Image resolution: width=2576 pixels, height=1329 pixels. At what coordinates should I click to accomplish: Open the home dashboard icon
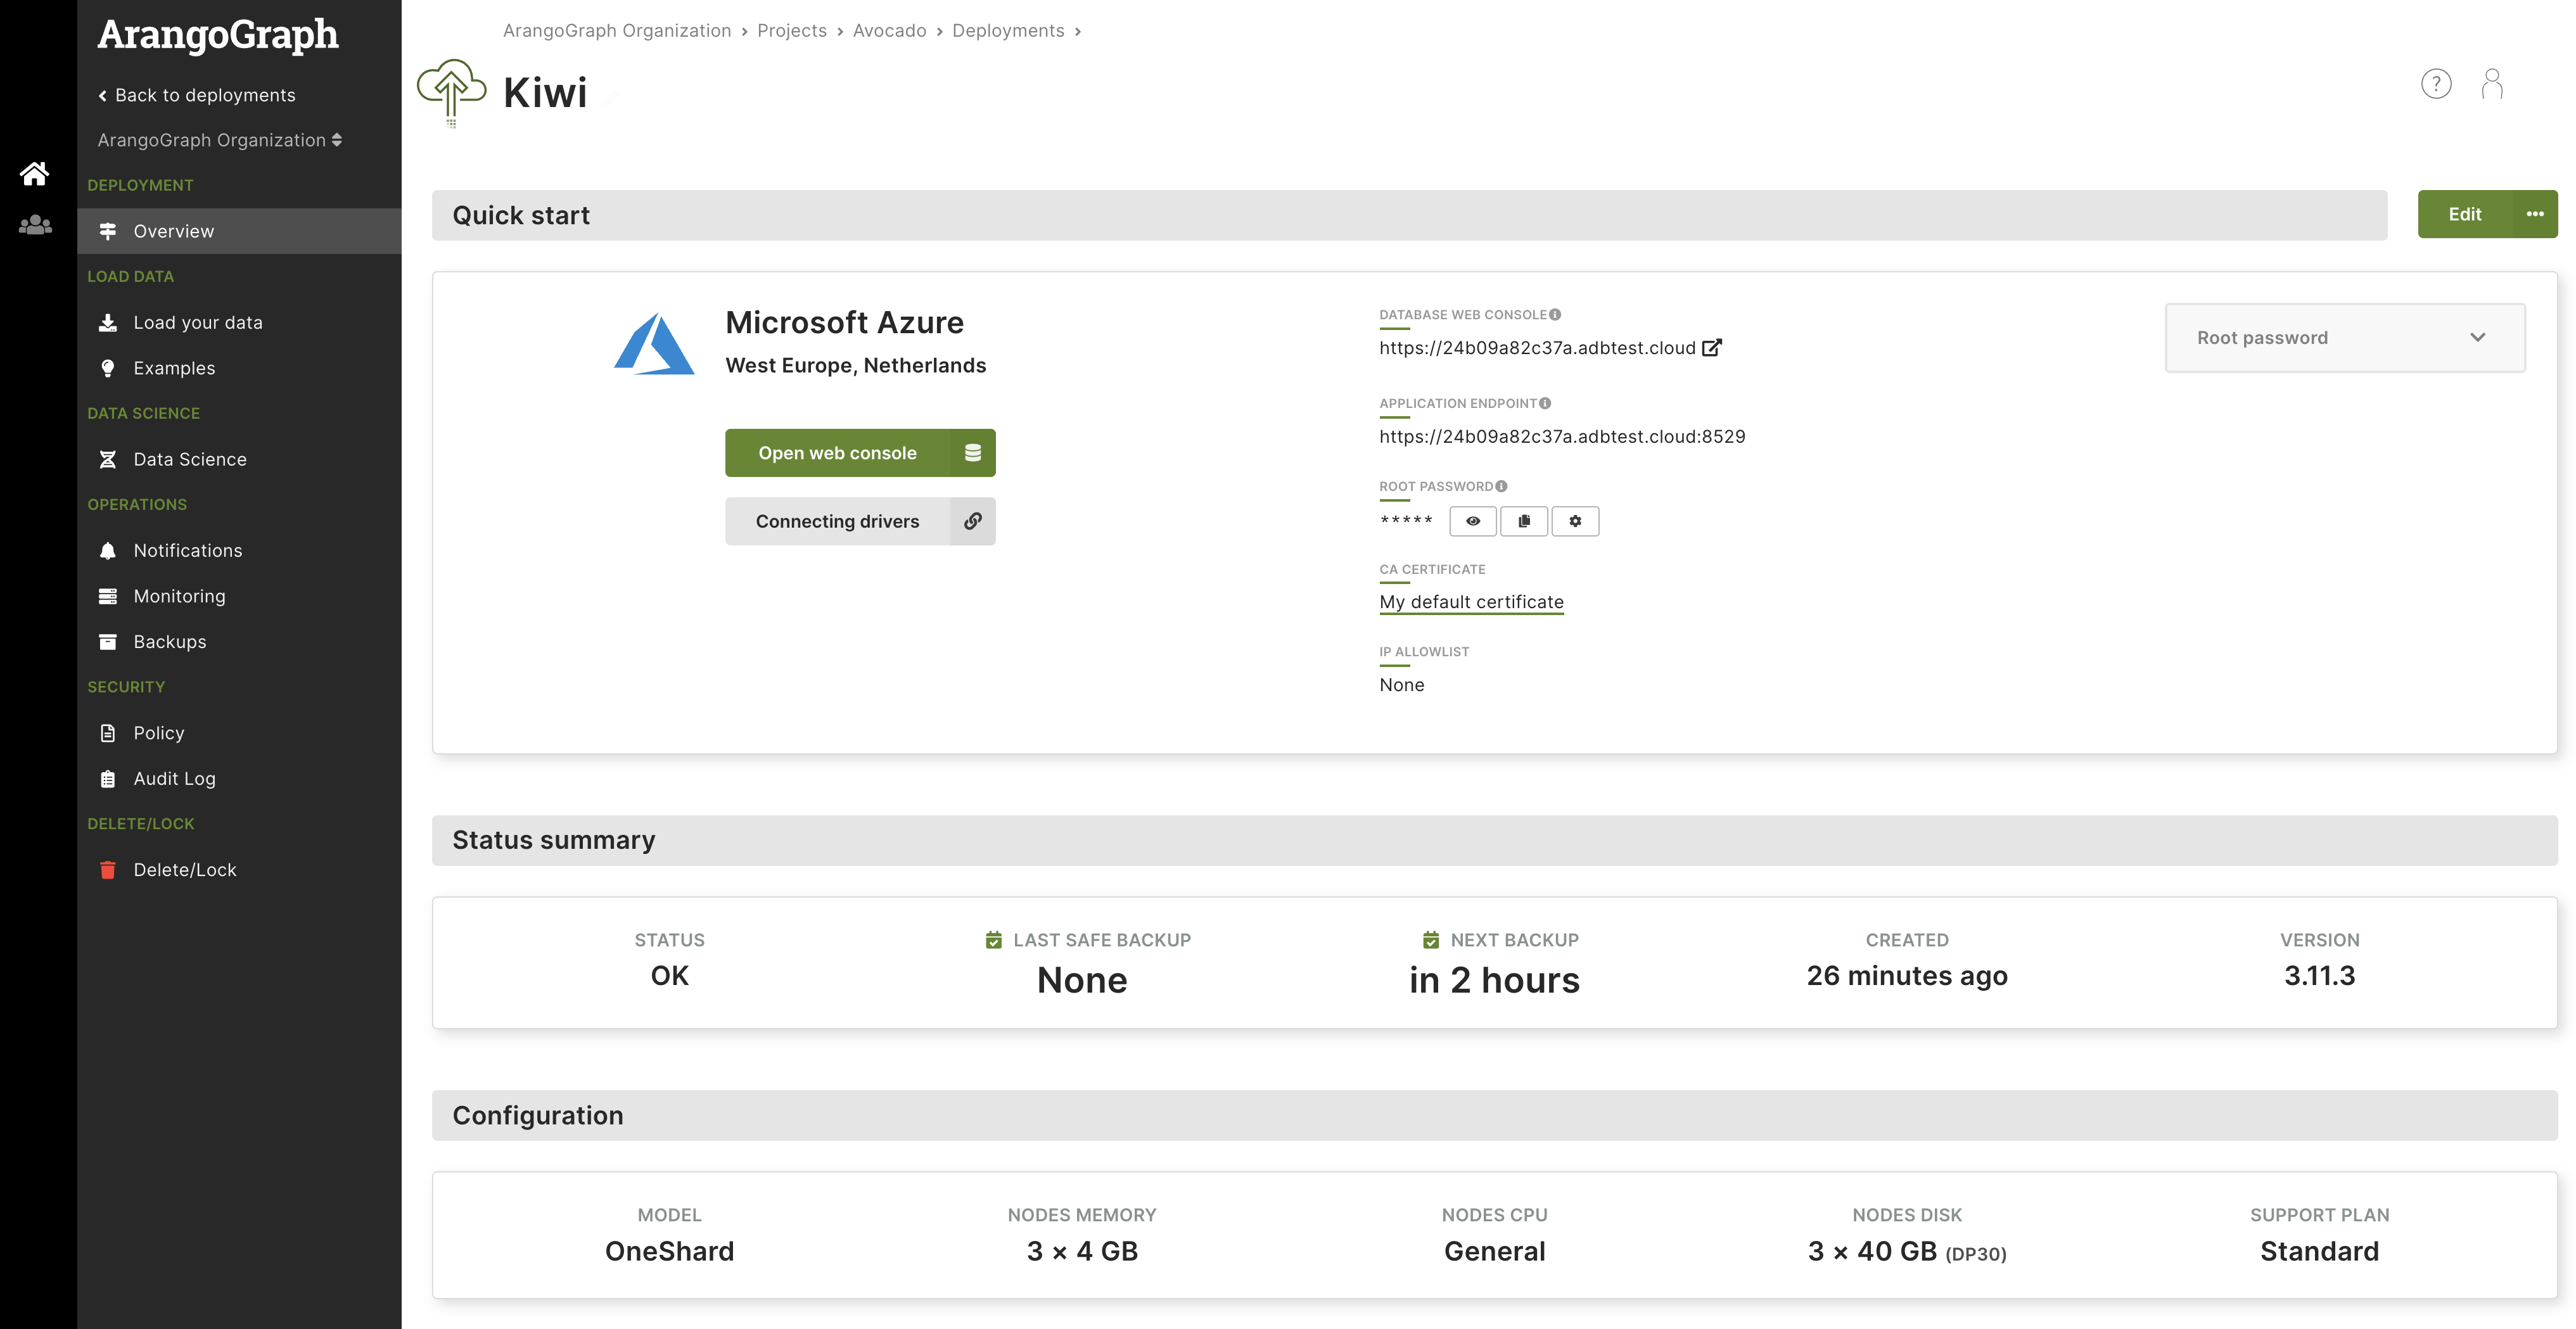click(35, 174)
